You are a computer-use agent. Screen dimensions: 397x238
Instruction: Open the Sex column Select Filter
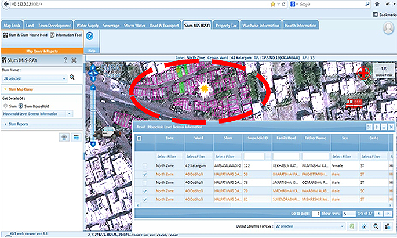pyautogui.click(x=344, y=157)
